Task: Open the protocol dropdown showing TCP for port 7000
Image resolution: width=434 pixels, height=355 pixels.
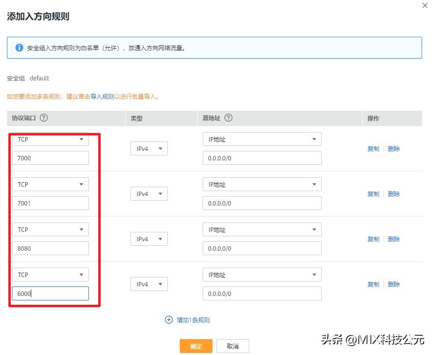Action: click(x=50, y=140)
